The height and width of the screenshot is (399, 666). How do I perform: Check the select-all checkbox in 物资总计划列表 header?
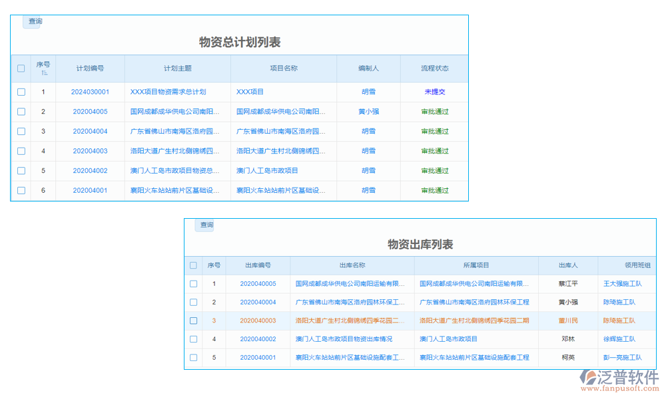click(21, 68)
